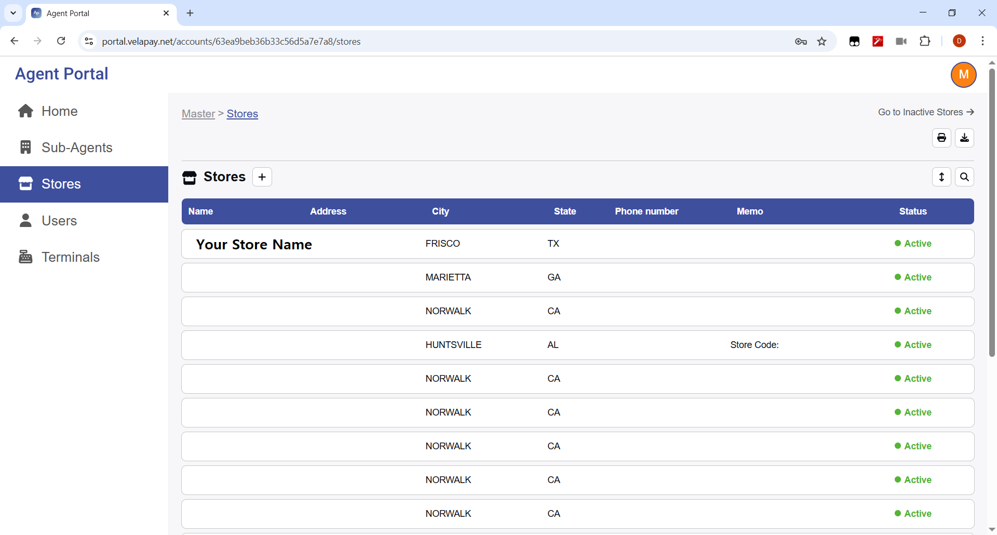Click the Memo column header

[750, 211]
